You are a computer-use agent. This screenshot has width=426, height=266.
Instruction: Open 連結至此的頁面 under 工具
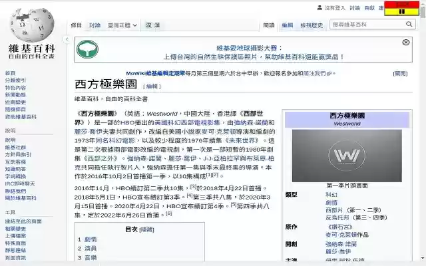tap(23, 221)
